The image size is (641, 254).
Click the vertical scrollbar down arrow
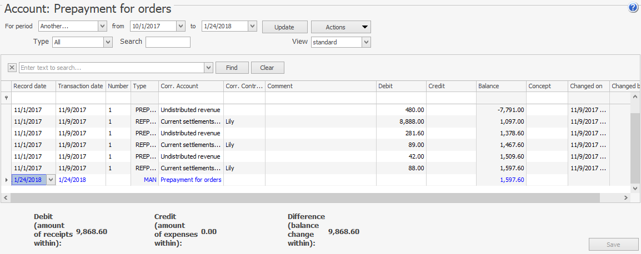click(x=635, y=189)
